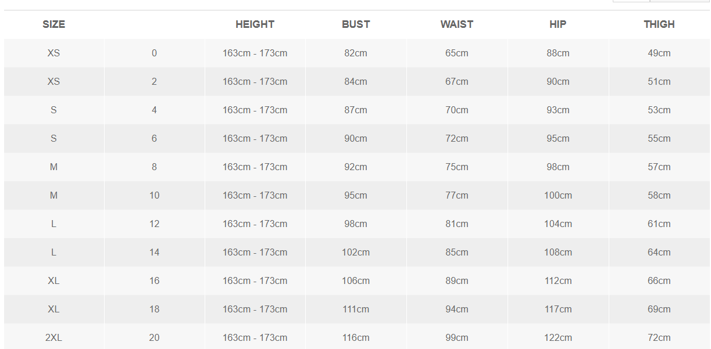Select the 94cm waist value
The height and width of the screenshot is (349, 711).
457,309
